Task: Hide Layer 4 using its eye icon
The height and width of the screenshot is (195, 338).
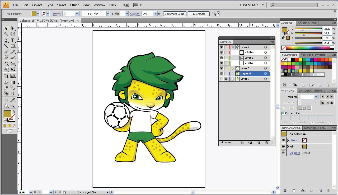Action: (x=222, y=74)
